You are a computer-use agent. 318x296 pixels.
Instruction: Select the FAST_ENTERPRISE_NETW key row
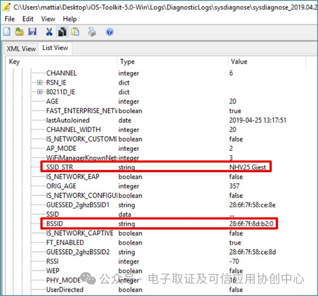click(82, 111)
